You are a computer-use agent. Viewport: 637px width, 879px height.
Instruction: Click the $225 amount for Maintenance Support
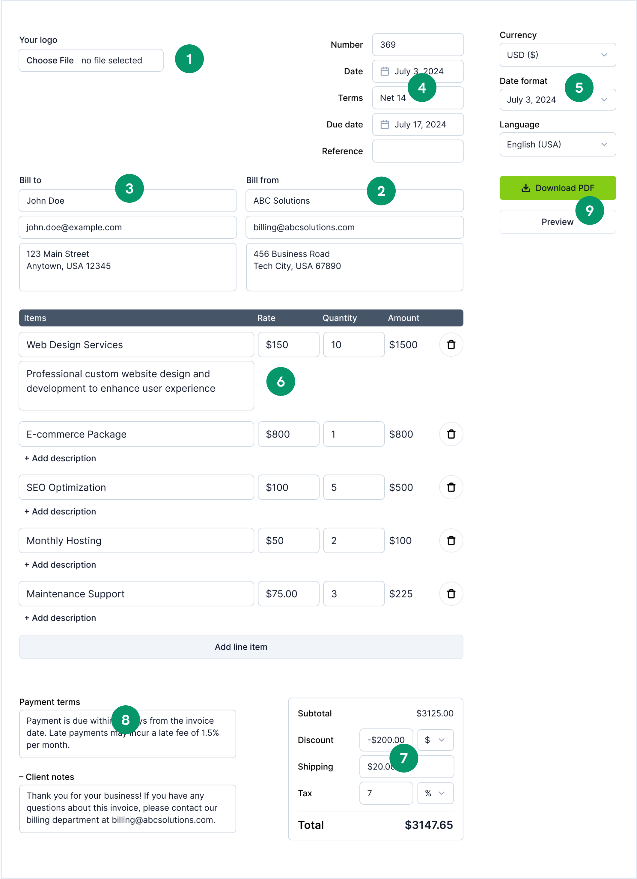401,594
